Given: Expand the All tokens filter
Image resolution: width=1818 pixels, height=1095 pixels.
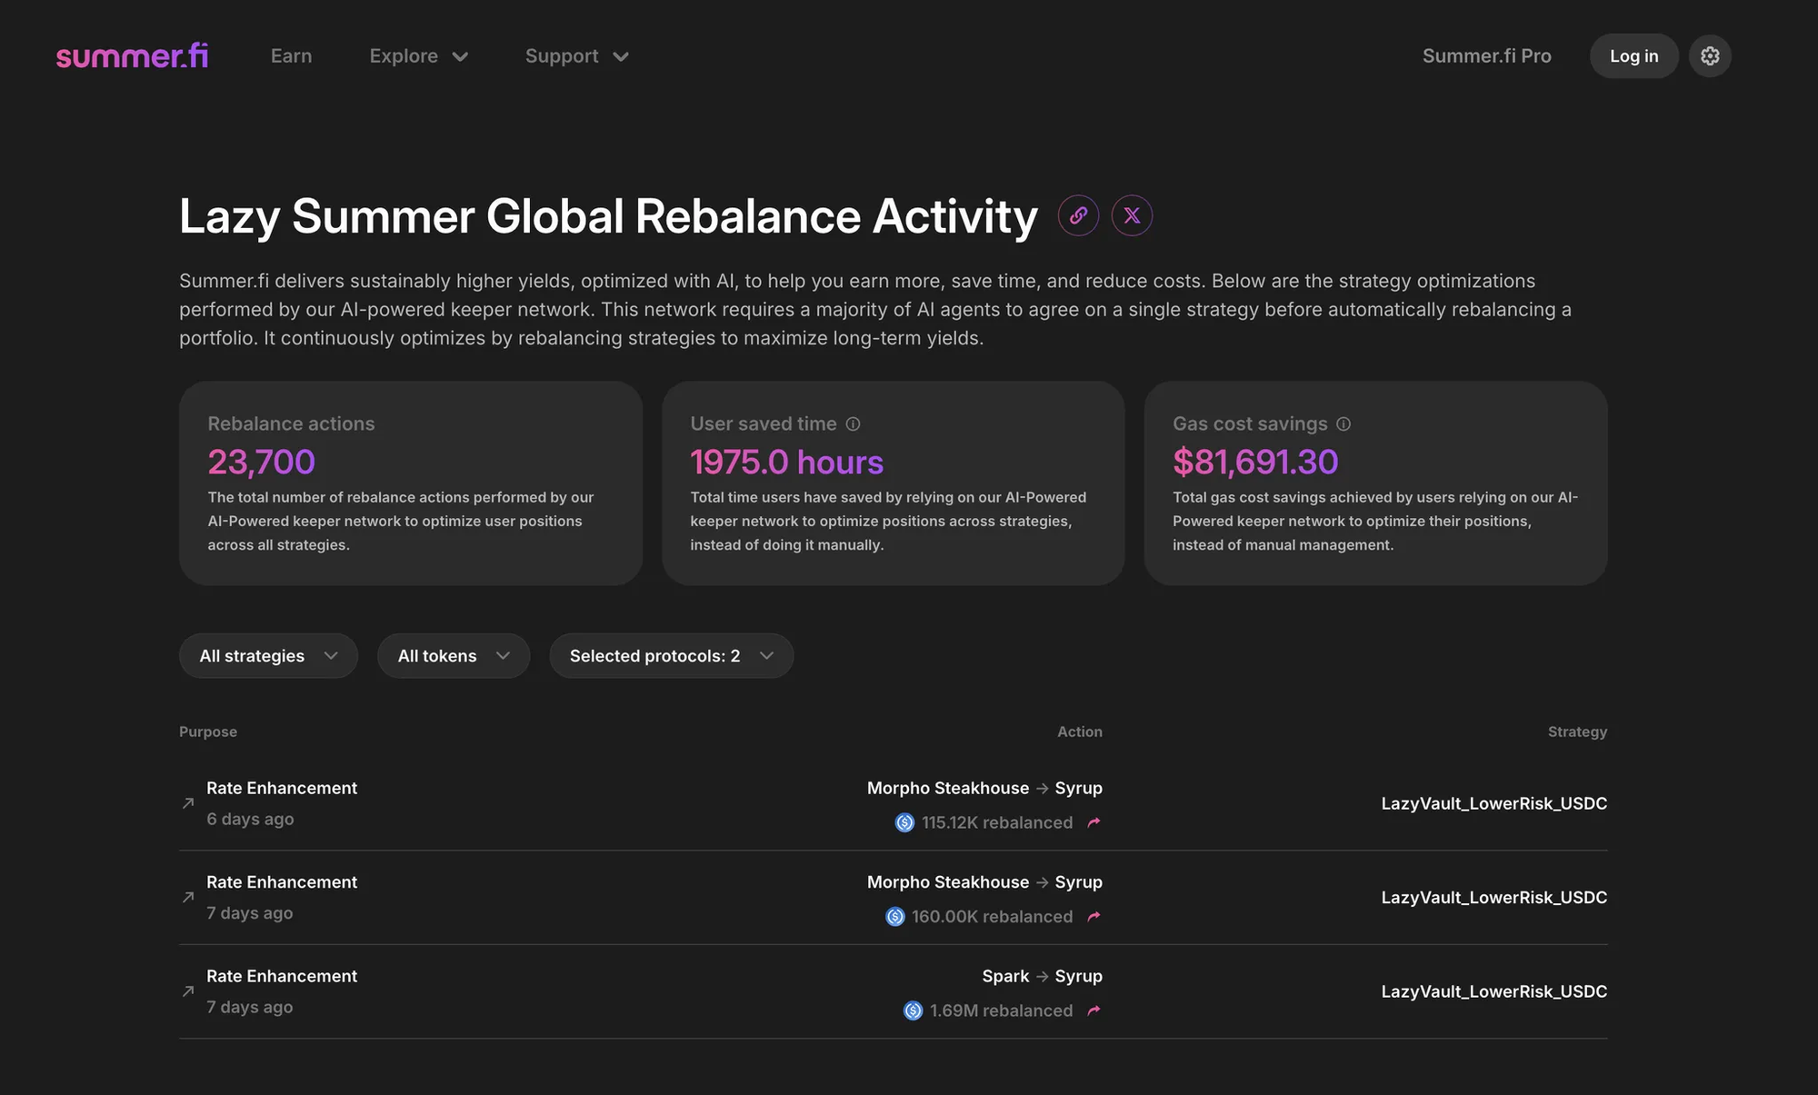Looking at the screenshot, I should 453,656.
